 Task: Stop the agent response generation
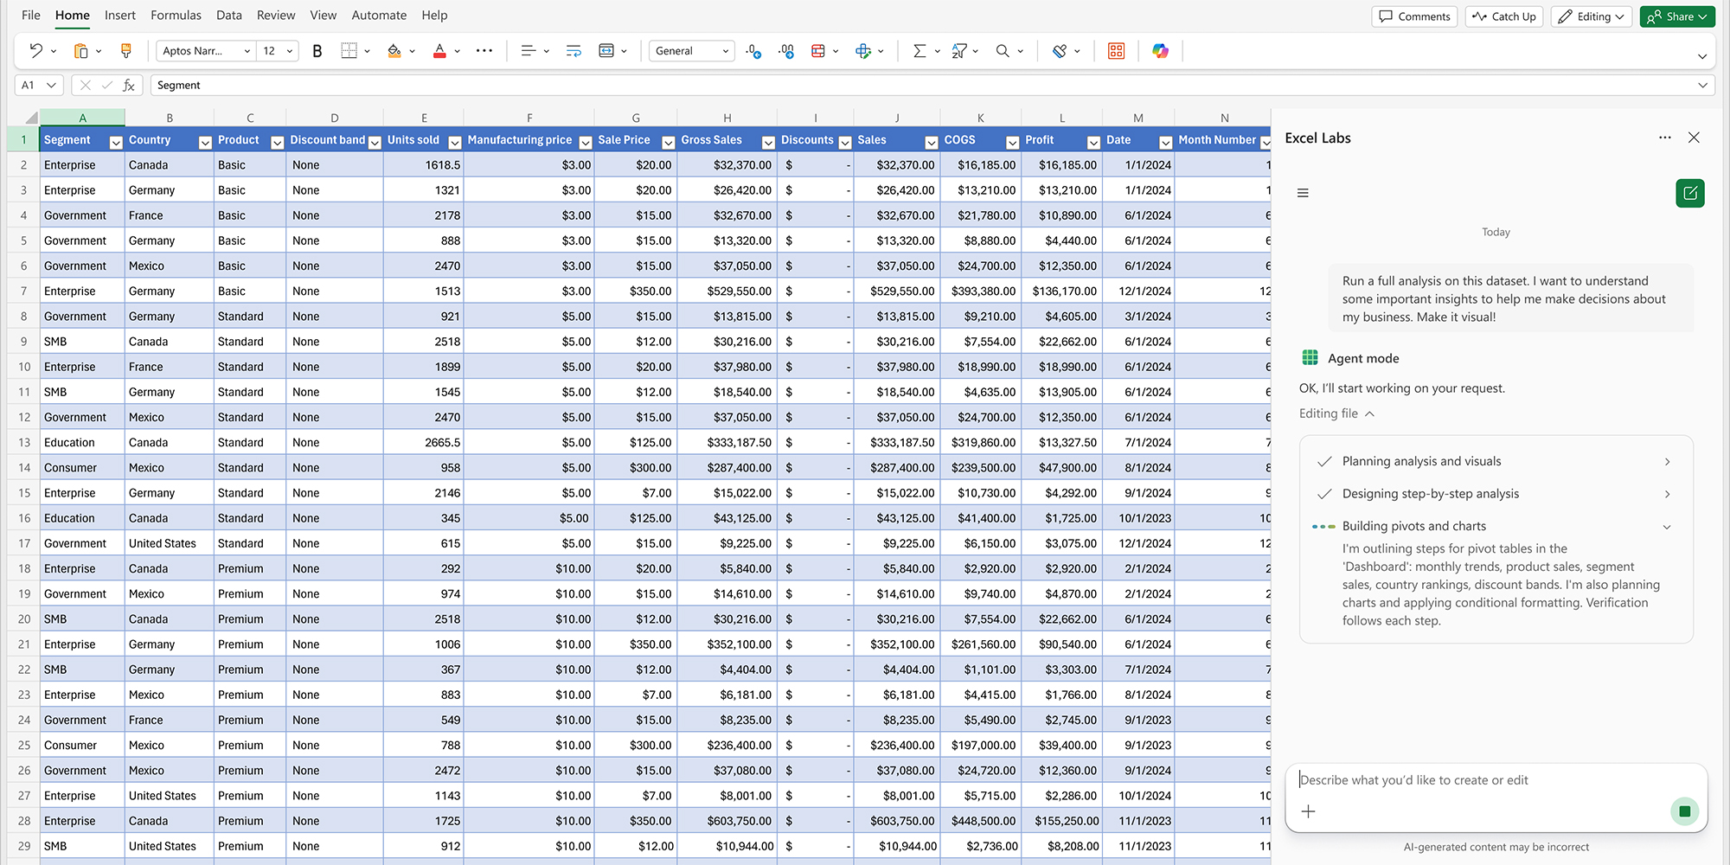click(1684, 811)
